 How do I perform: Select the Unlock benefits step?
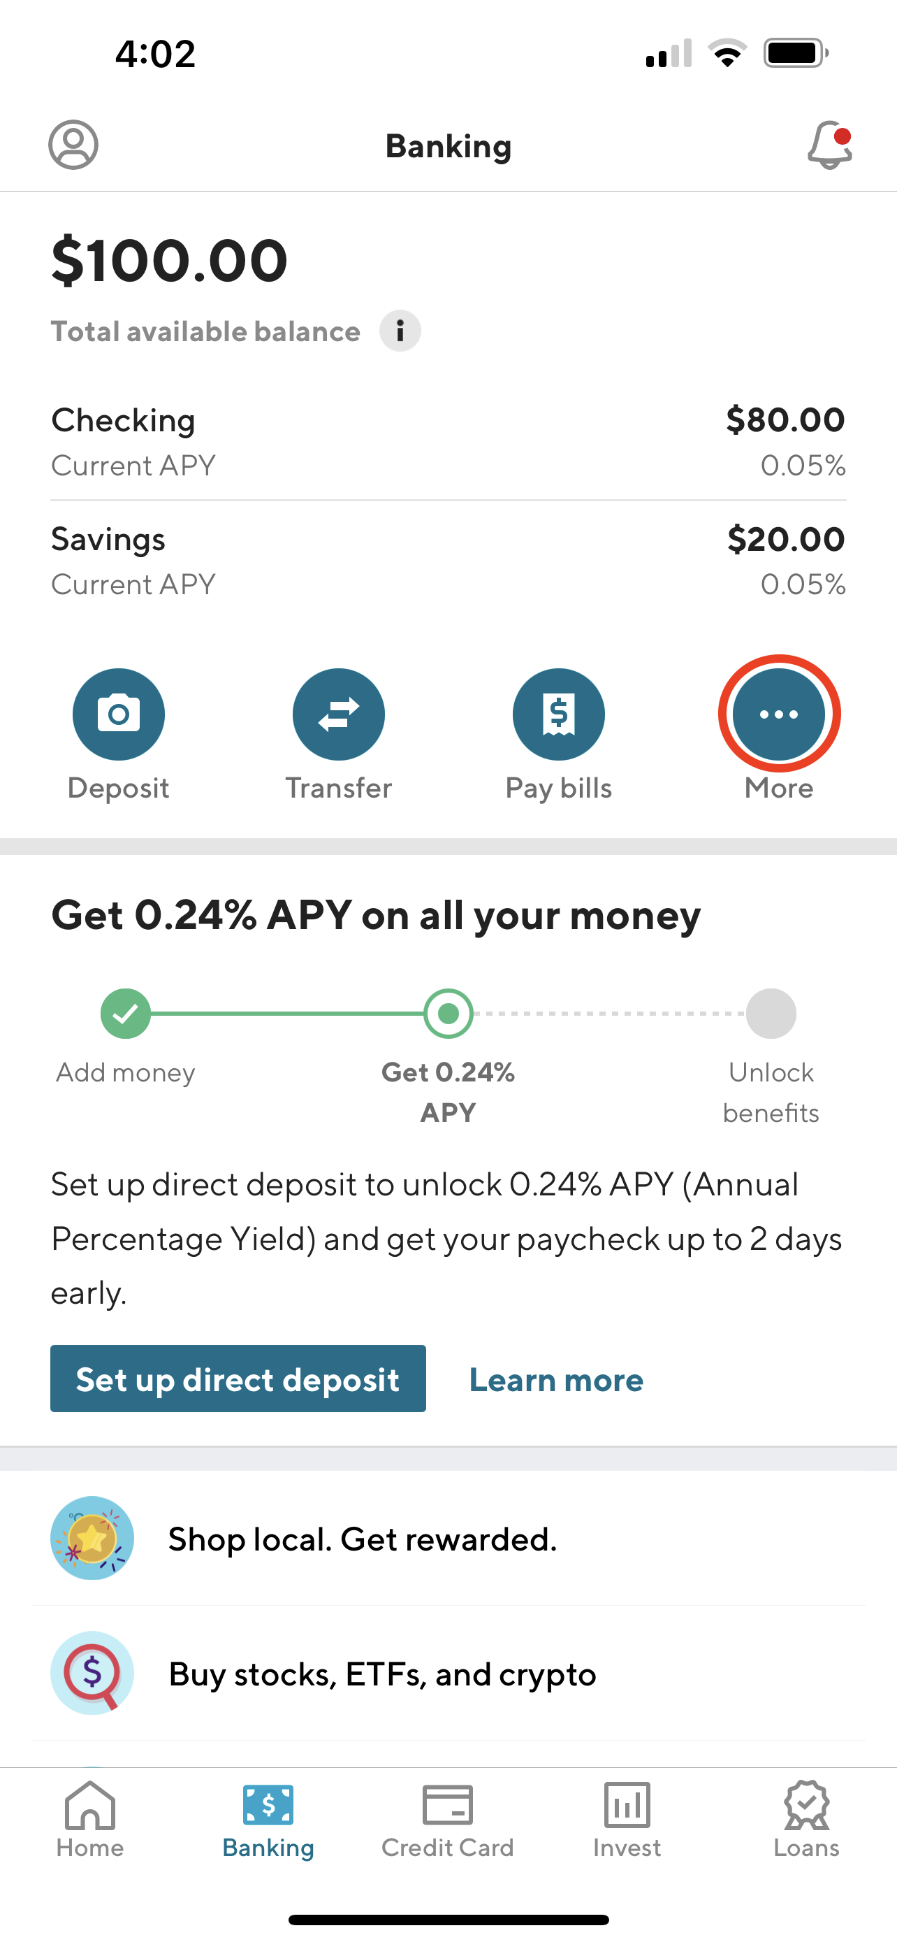point(771,1013)
